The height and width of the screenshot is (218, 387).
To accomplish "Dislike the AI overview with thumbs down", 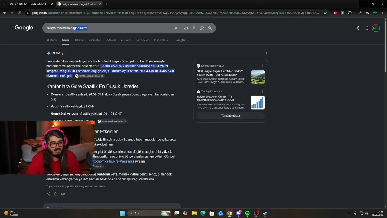I will (x=63, y=194).
